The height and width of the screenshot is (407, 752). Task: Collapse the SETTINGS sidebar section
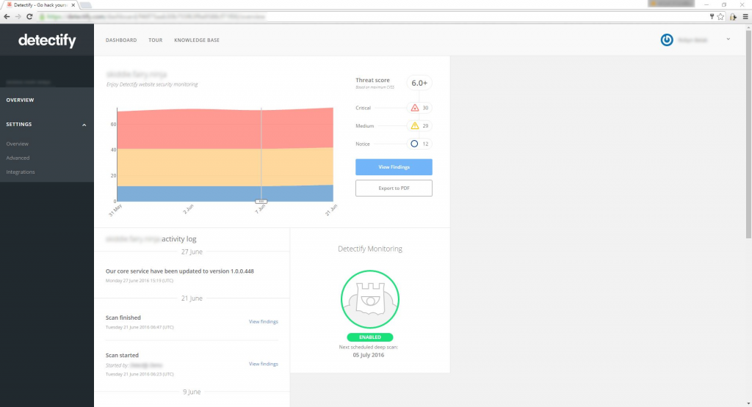coord(84,125)
